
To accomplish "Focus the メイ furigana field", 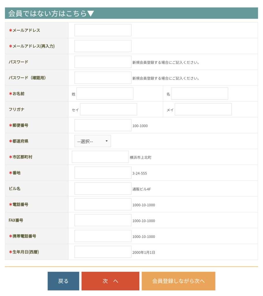I will [203, 110].
